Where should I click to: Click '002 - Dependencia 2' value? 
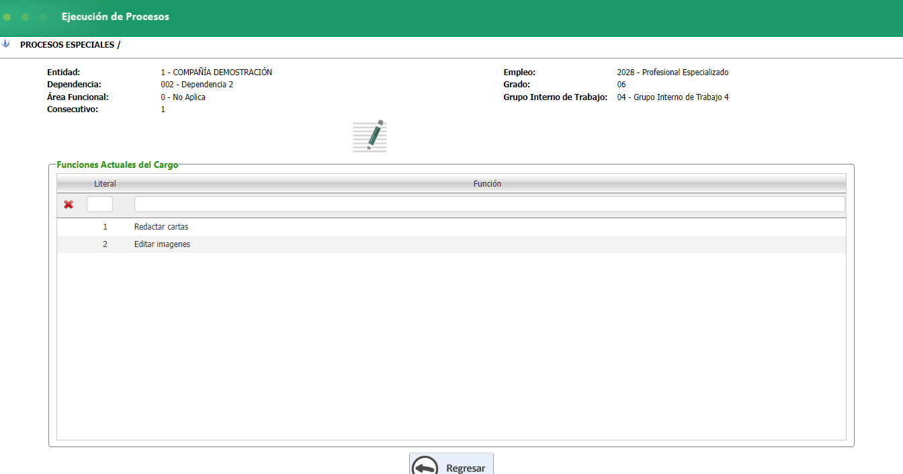click(197, 85)
